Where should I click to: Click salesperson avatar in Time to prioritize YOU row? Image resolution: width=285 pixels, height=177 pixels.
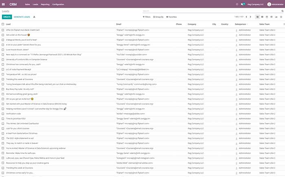236,119
